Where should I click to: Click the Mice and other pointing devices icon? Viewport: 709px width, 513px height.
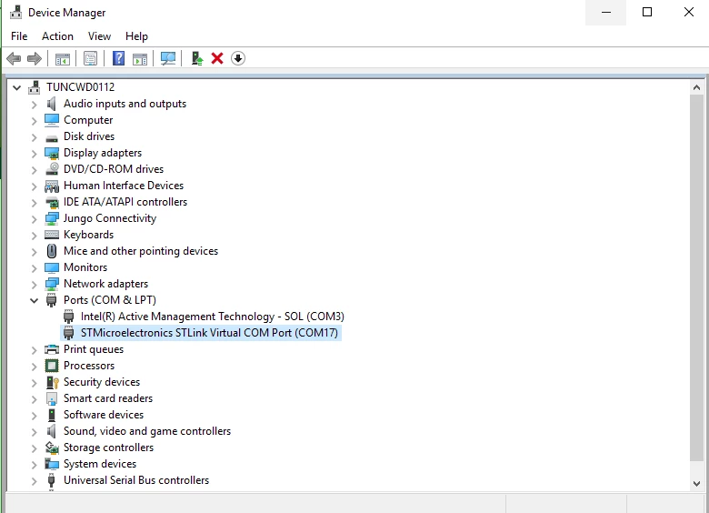52,251
